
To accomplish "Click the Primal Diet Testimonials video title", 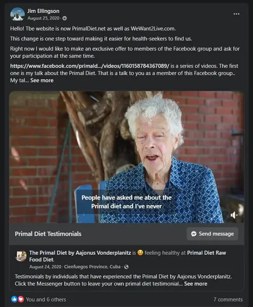I will click(48, 234).
